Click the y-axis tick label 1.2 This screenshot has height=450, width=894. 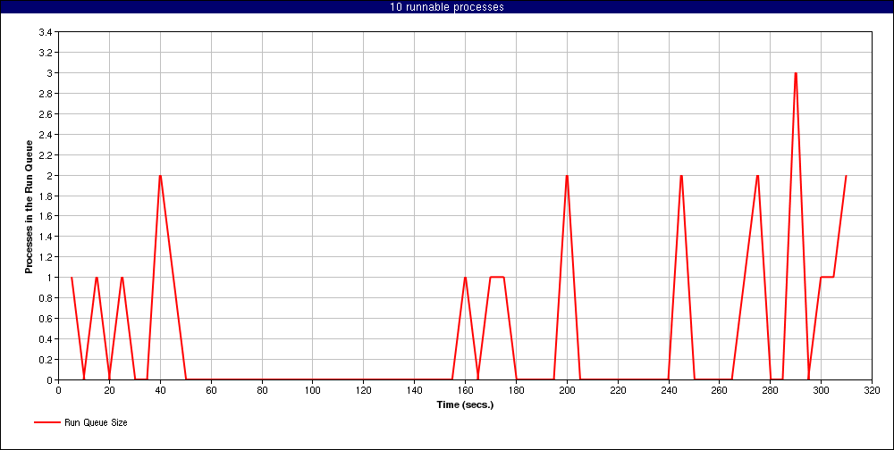(x=46, y=257)
